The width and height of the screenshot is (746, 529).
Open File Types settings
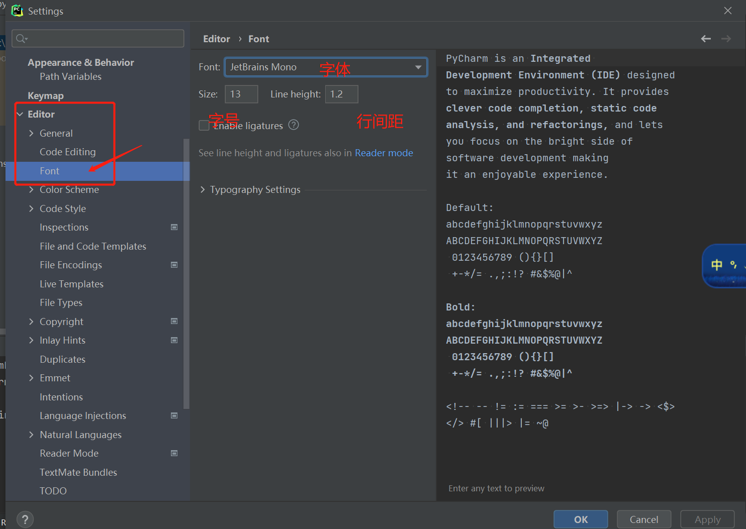61,302
